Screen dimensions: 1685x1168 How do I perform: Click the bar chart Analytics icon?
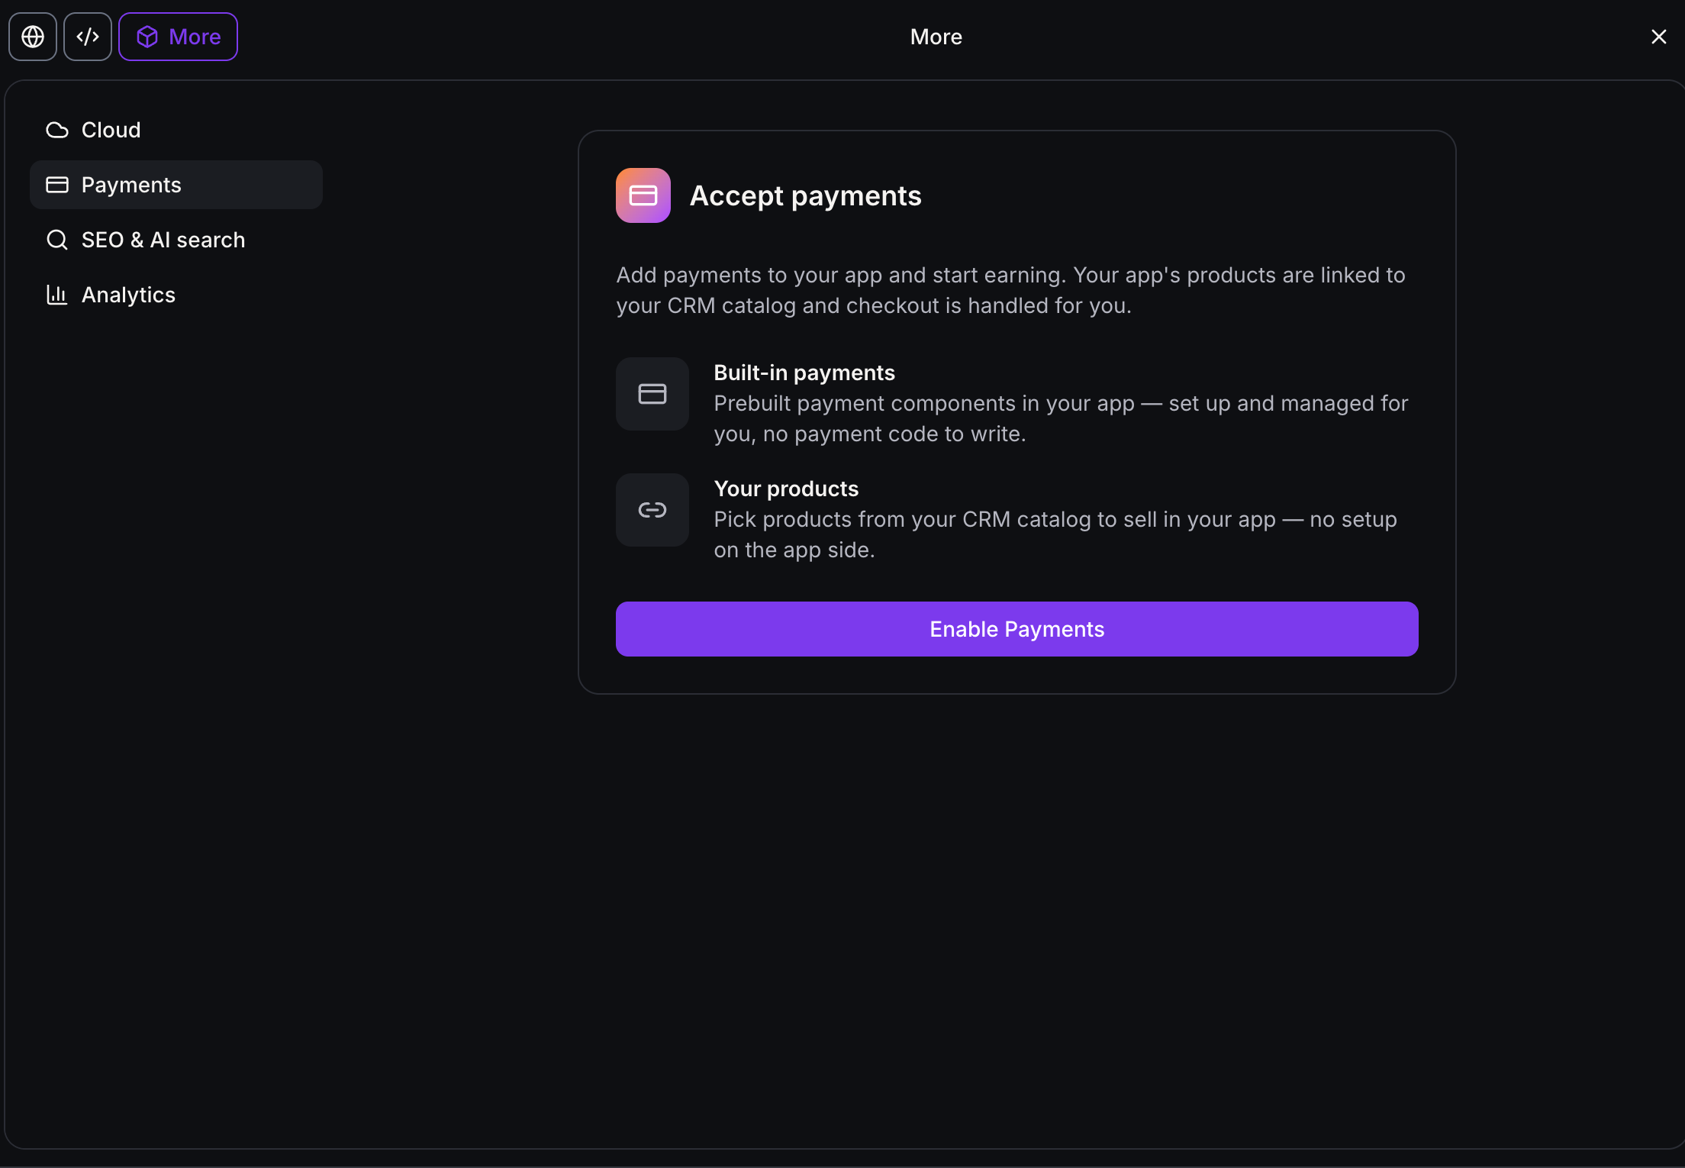click(57, 295)
